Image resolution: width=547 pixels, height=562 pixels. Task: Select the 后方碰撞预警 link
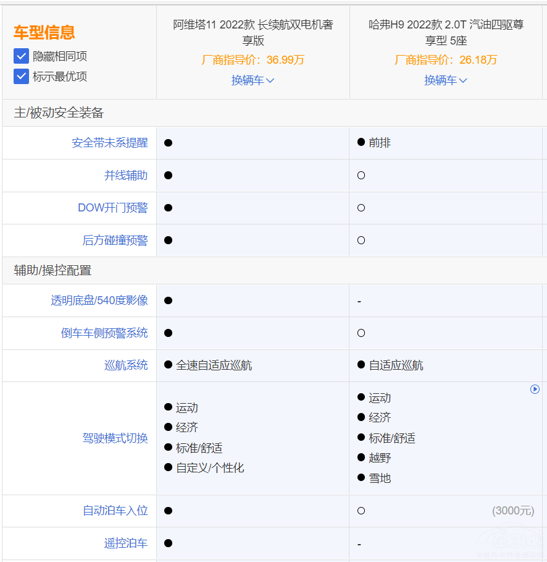click(115, 241)
